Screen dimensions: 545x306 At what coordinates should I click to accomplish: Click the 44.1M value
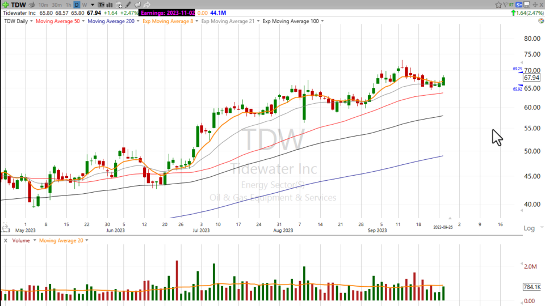coord(218,13)
